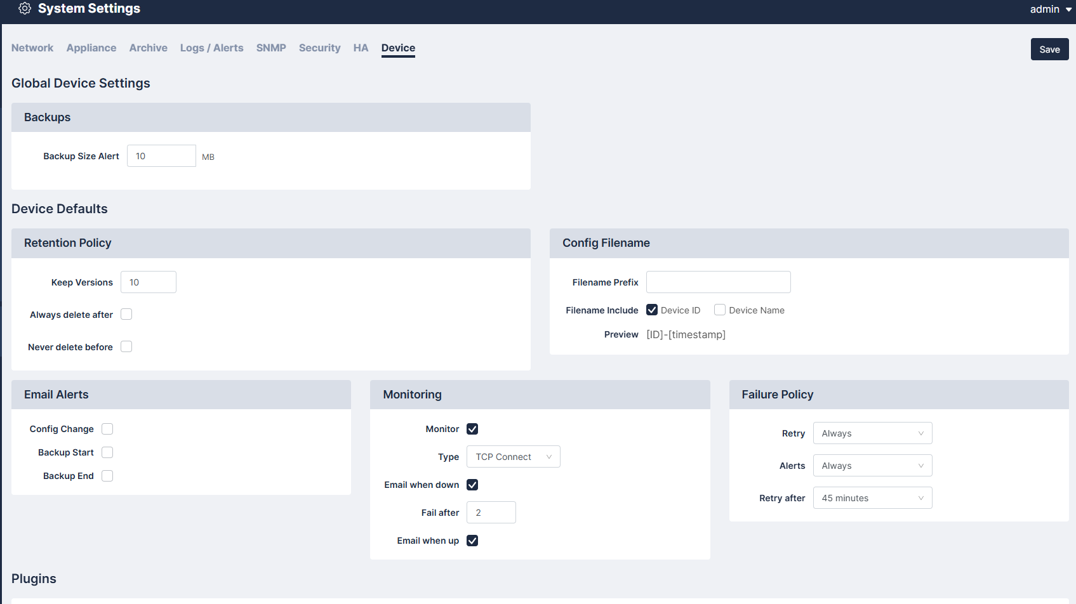
Task: Toggle the Never delete before checkbox
Action: coord(126,347)
